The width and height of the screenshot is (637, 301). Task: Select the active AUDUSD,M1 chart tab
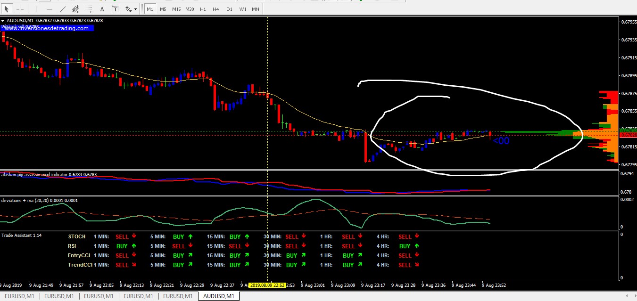219,296
